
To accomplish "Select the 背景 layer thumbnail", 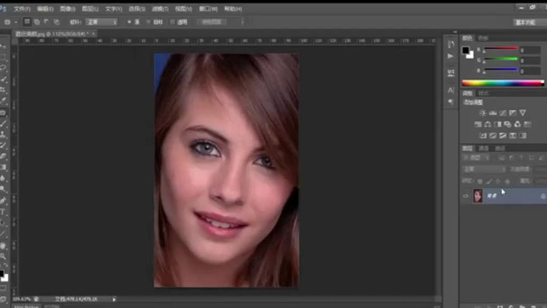I will pyautogui.click(x=477, y=196).
